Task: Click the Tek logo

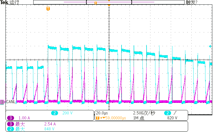Action: [x=4, y=2]
